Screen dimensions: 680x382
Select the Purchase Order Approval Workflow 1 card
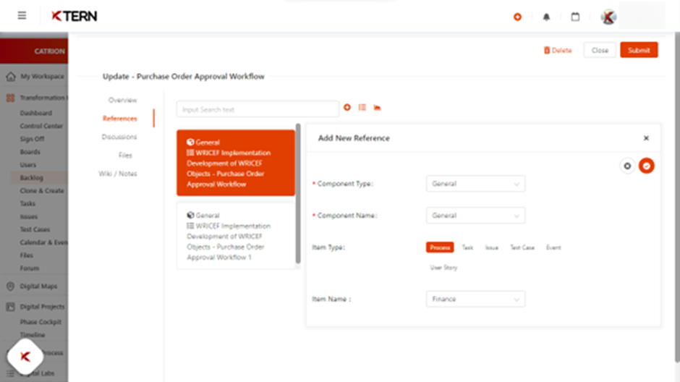coord(236,237)
